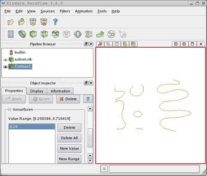Maximize the render view frame
The image size is (207, 176).
coord(192,44)
